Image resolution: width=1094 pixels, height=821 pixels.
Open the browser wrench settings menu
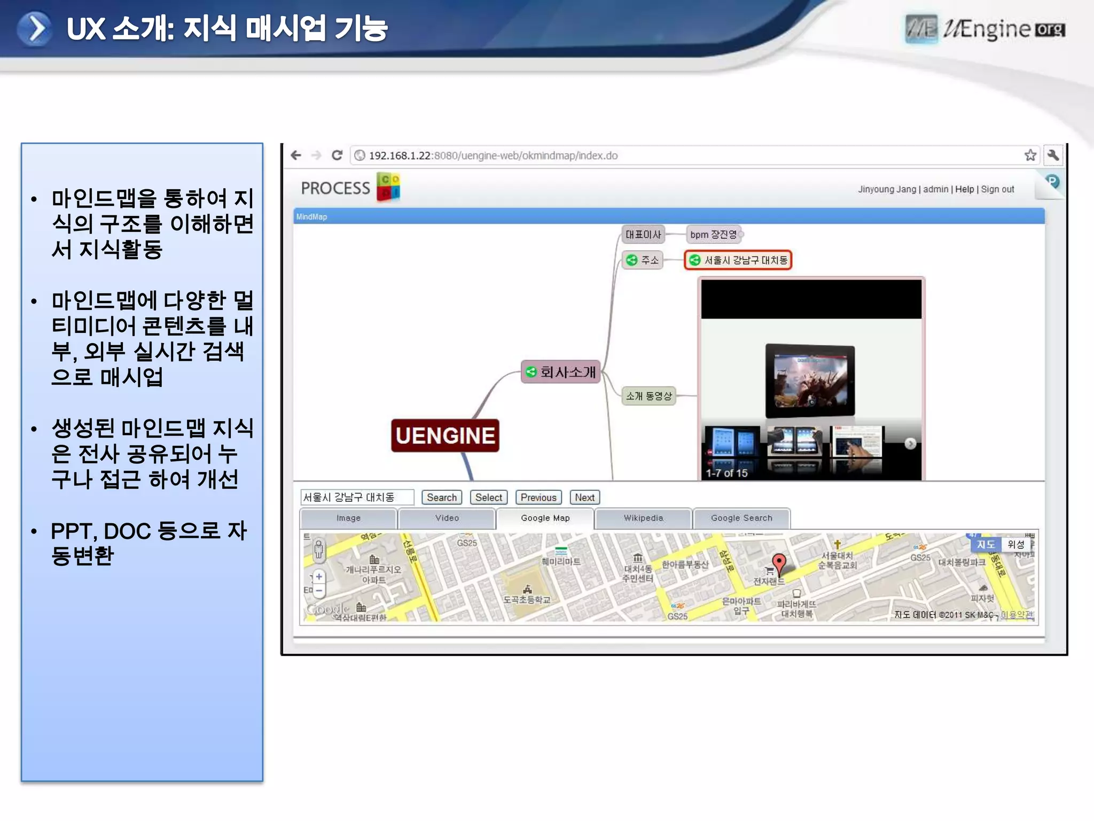click(1053, 156)
